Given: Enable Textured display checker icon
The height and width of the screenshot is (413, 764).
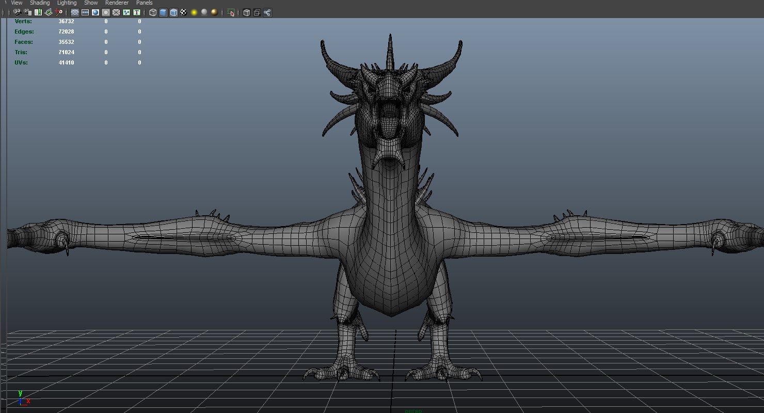Looking at the screenshot, I should pos(183,12).
